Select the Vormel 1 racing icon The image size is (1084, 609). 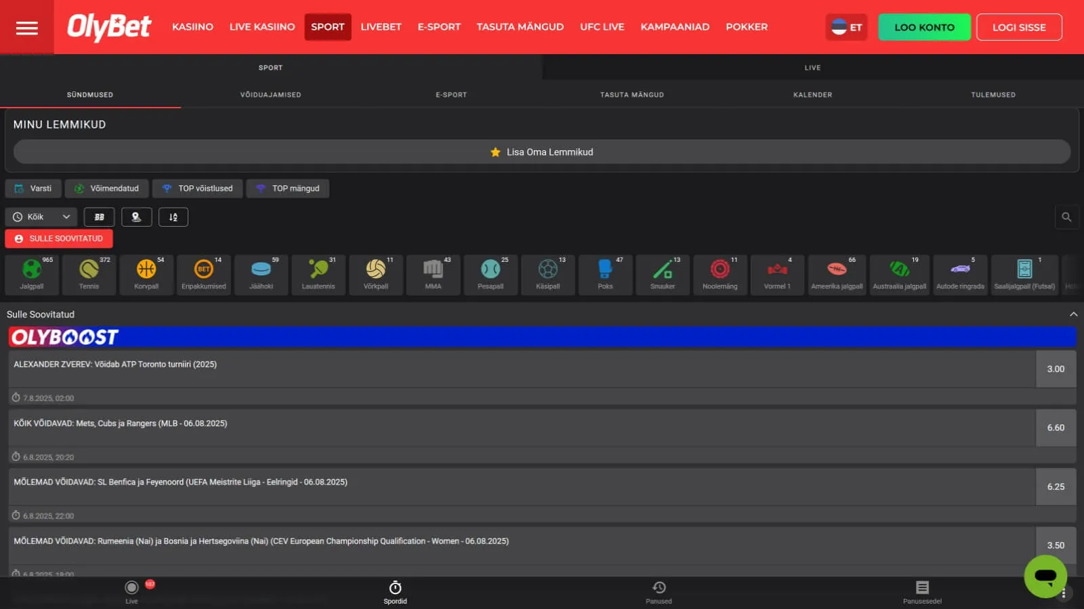click(x=777, y=274)
